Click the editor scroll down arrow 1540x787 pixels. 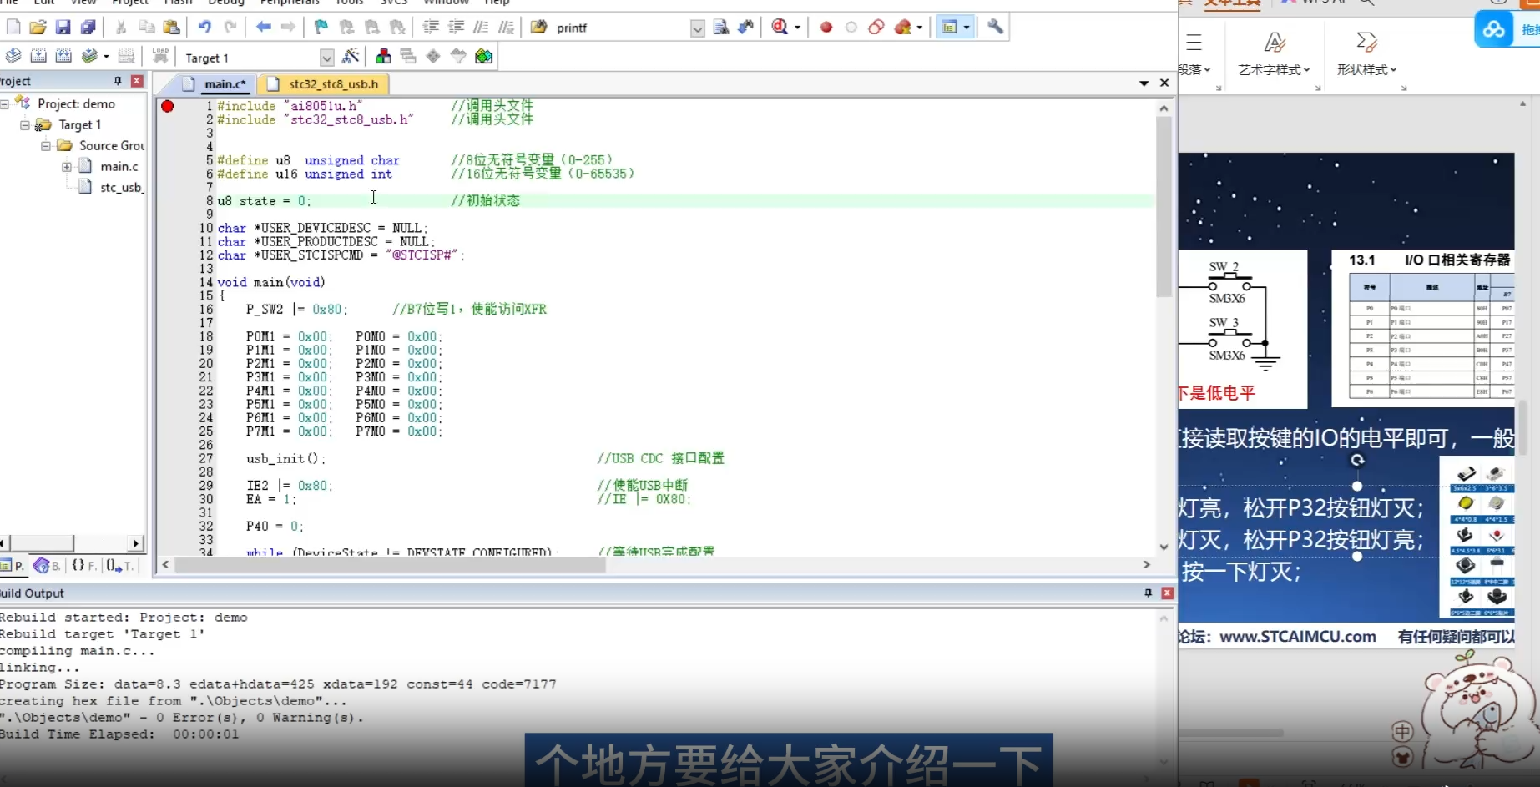[x=1164, y=547]
